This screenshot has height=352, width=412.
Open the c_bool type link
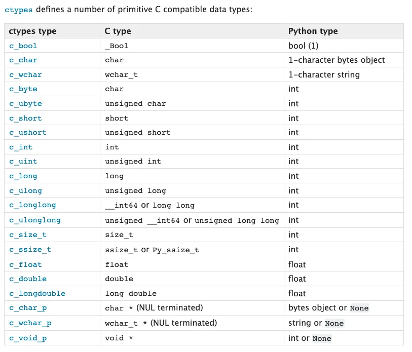point(23,46)
